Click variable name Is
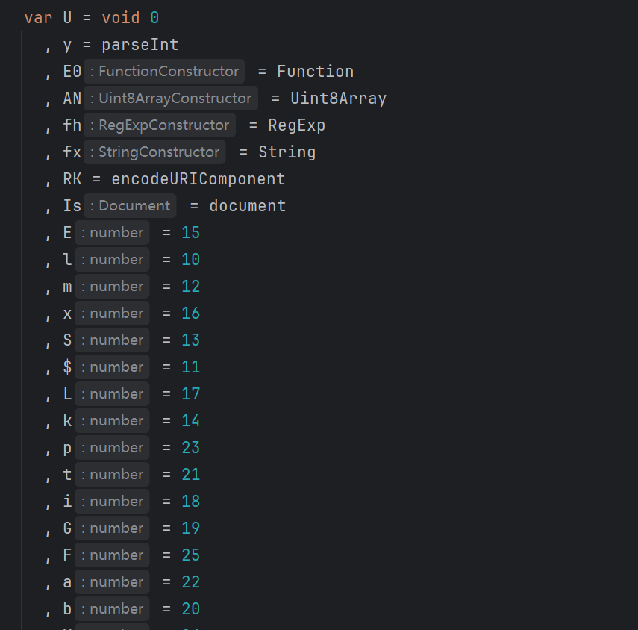Screen dimensions: 638x630 pos(72,206)
